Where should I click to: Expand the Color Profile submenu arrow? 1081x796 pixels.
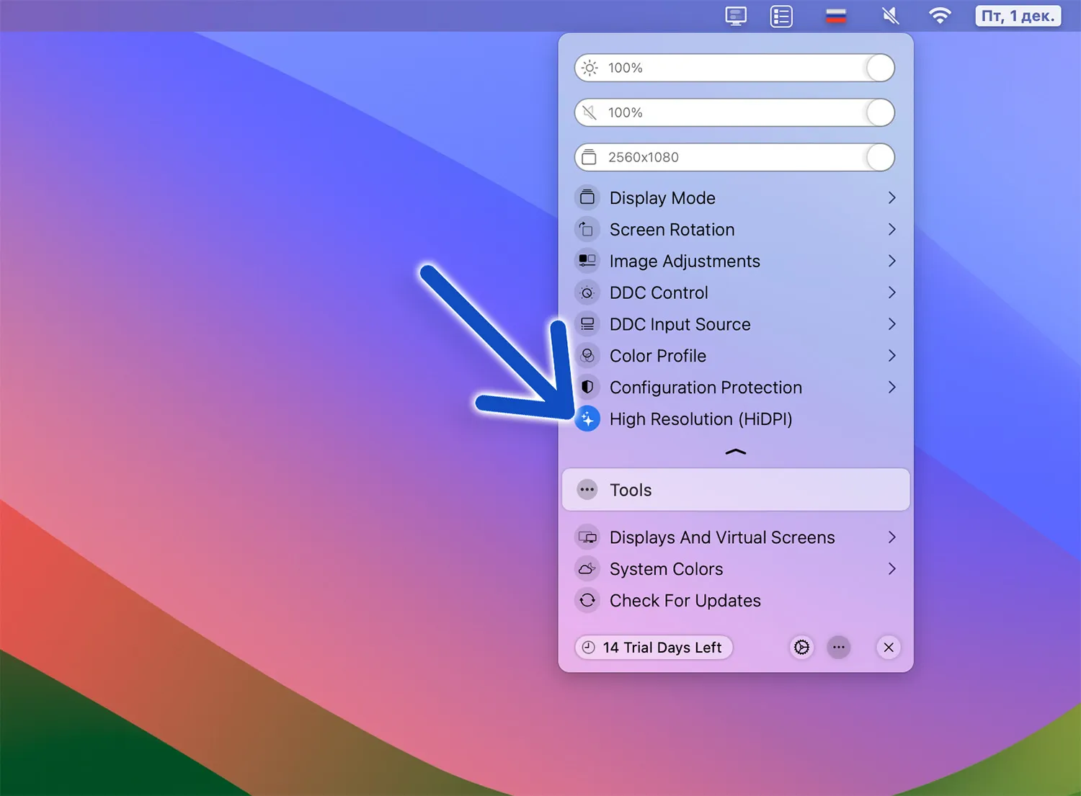pyautogui.click(x=892, y=355)
